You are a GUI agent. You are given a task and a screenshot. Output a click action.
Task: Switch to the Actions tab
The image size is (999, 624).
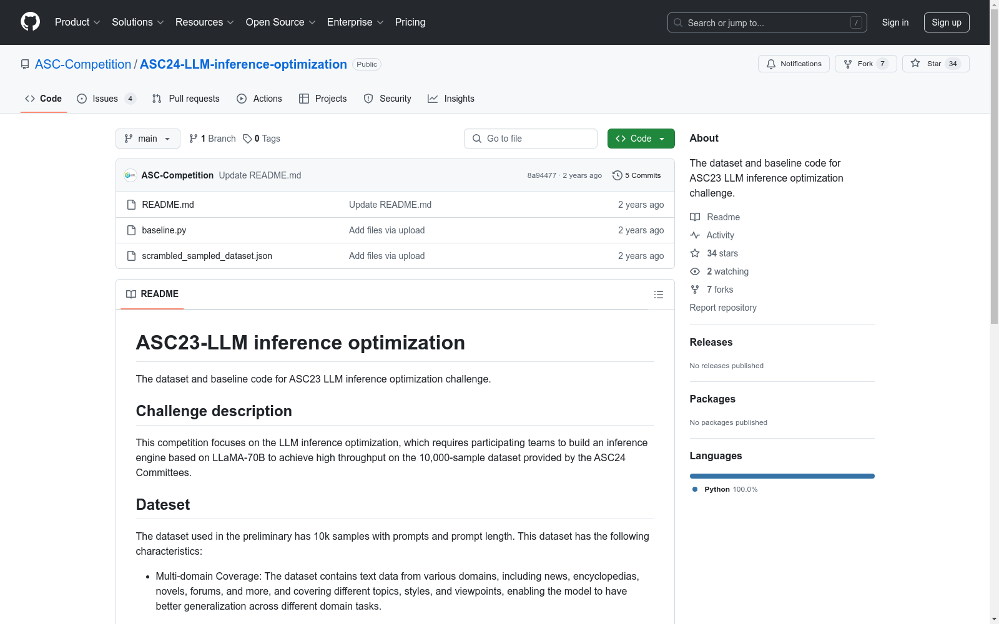coord(259,99)
